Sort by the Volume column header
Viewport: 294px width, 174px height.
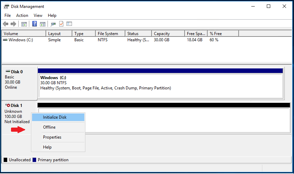(x=24, y=34)
